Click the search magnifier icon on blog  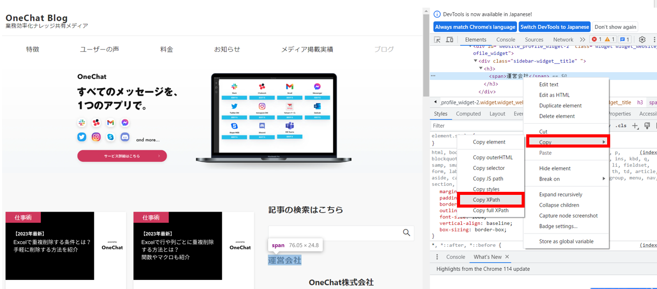[407, 233]
